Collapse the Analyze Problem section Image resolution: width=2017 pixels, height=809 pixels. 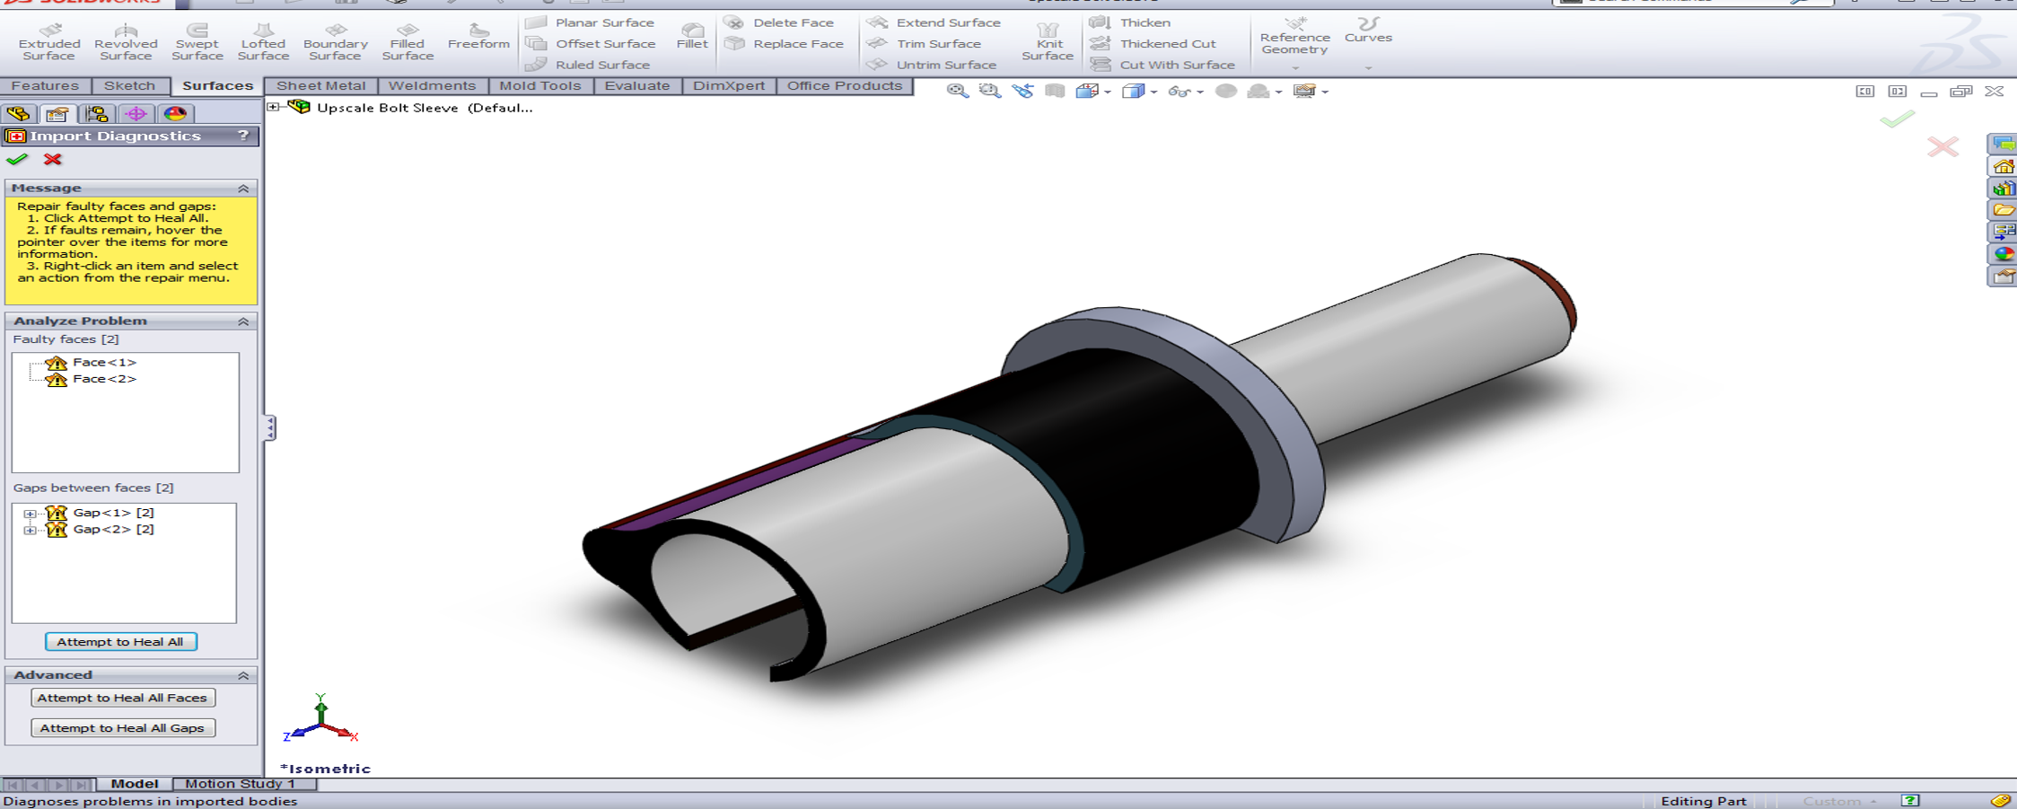pos(243,321)
